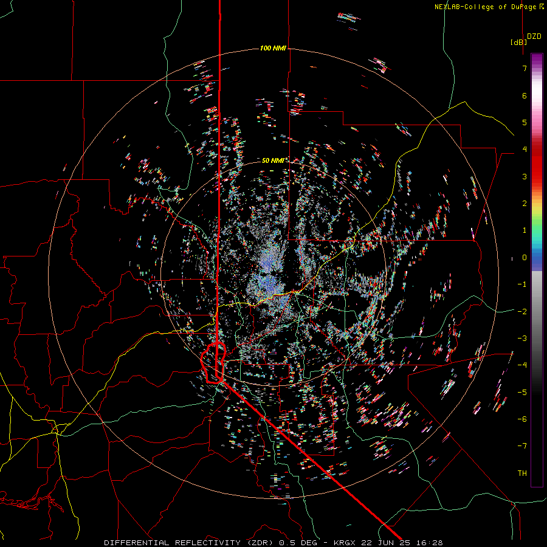Click the 2 dB scale label
The height and width of the screenshot is (547, 547).
point(525,204)
